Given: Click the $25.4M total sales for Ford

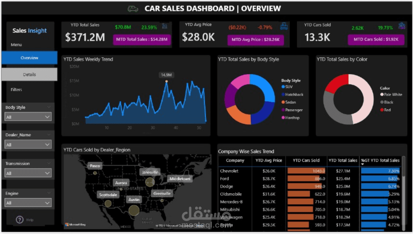Looking at the screenshot, I should coord(343,179).
